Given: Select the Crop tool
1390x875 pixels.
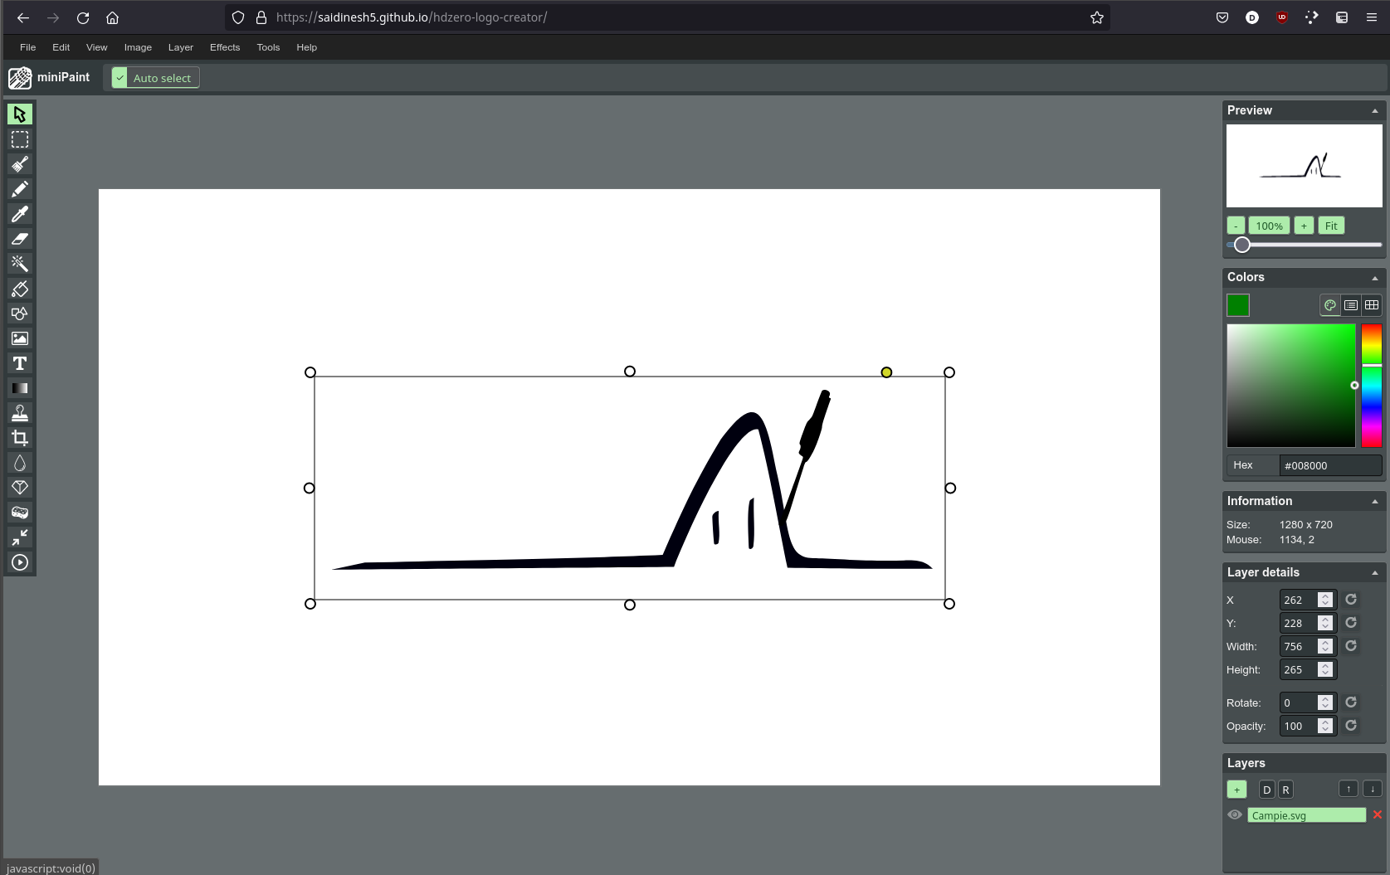Looking at the screenshot, I should tap(20, 438).
